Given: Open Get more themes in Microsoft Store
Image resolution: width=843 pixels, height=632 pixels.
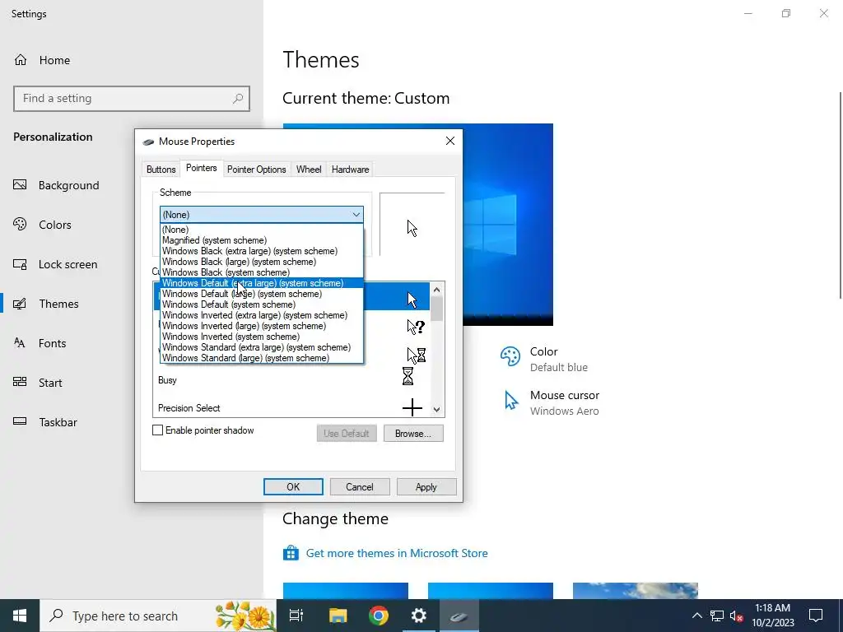Looking at the screenshot, I should (397, 553).
